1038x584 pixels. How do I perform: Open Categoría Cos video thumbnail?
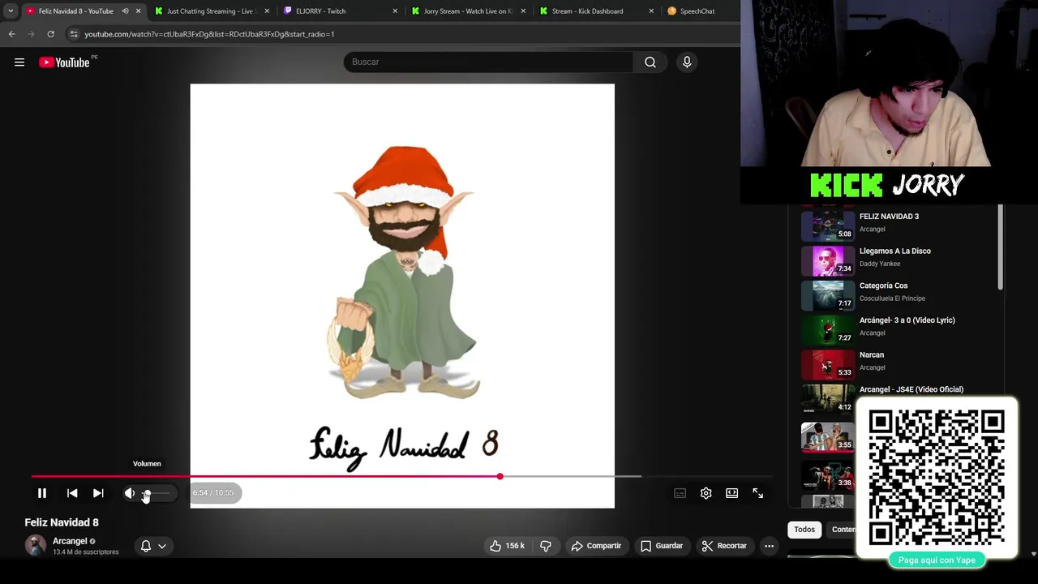[x=828, y=294]
